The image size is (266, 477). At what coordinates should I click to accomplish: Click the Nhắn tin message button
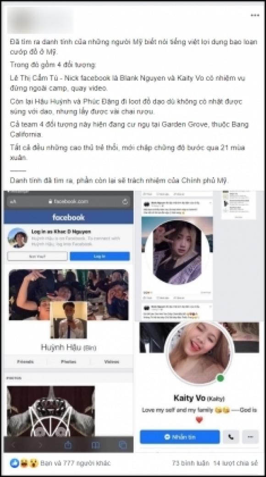tap(180, 437)
